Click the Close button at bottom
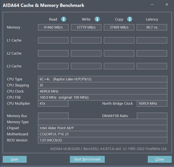 click(x=160, y=159)
